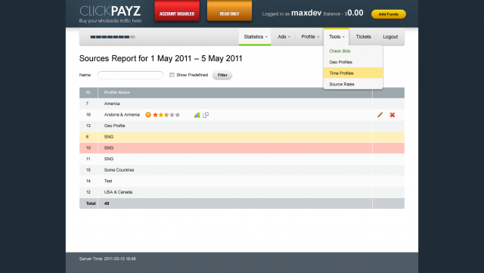Image resolution: width=484 pixels, height=273 pixels.
Task: Sort by Profile Name column header
Action: [116, 93]
